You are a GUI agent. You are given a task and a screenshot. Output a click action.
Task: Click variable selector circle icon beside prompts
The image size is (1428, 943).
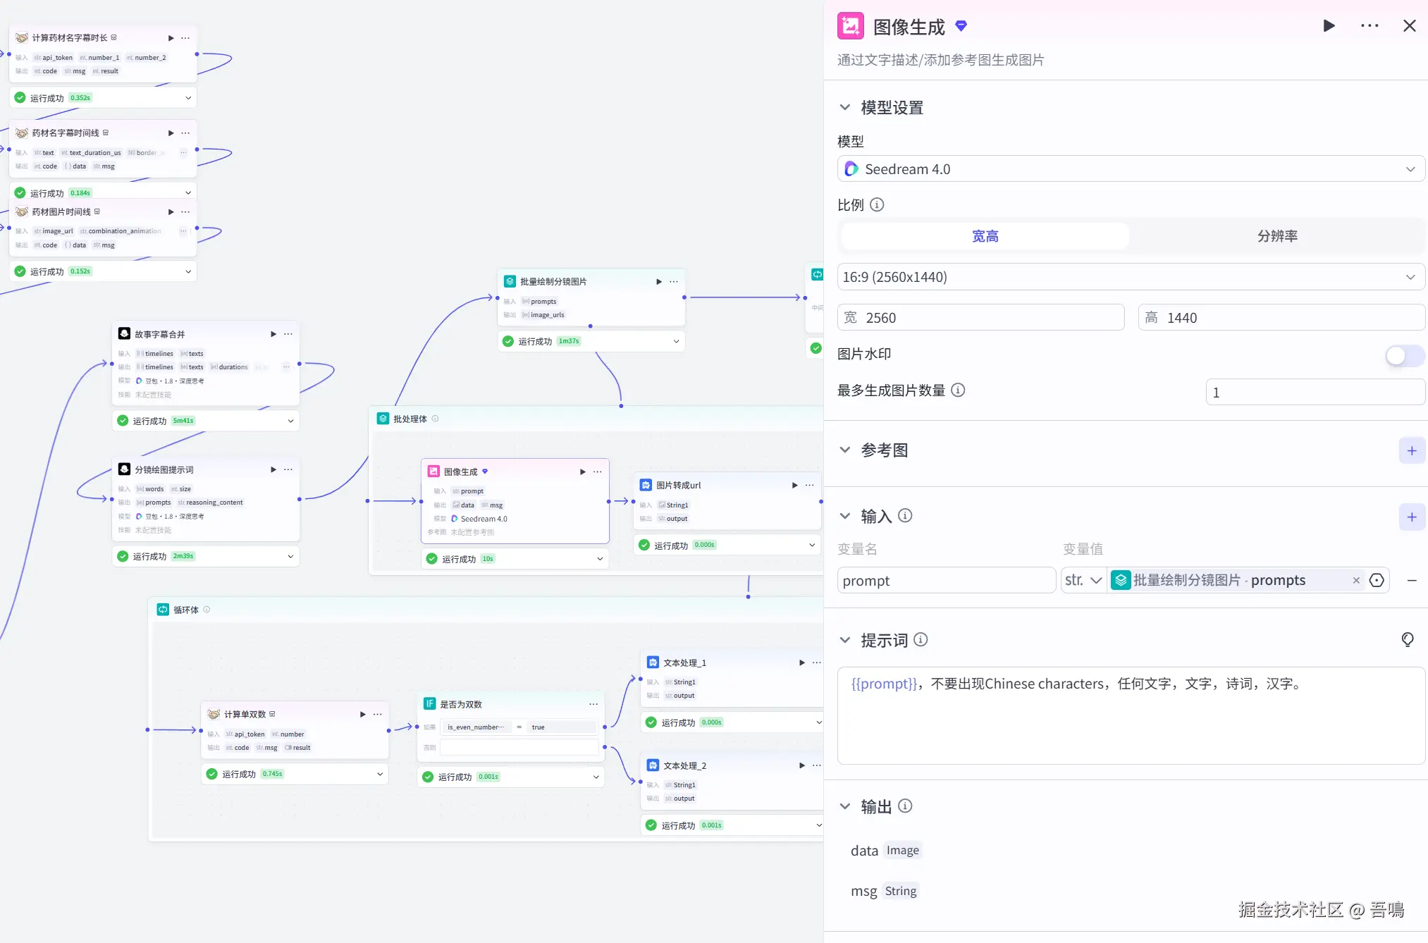coord(1377,581)
